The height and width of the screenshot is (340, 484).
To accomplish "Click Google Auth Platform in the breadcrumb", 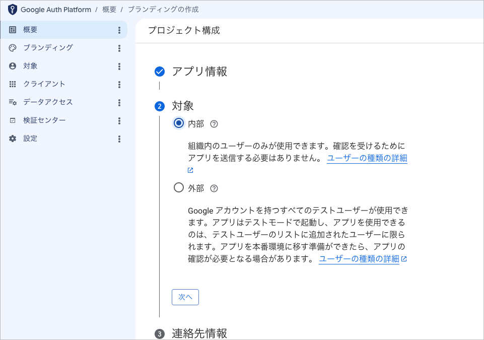I will pyautogui.click(x=56, y=10).
